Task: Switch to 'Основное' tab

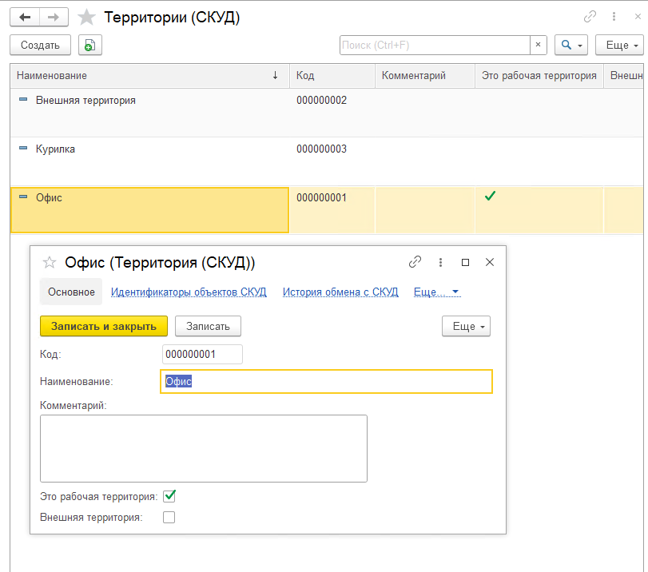Action: click(x=71, y=292)
